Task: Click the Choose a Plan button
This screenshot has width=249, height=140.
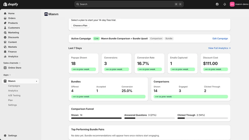Action: pyautogui.click(x=80, y=26)
